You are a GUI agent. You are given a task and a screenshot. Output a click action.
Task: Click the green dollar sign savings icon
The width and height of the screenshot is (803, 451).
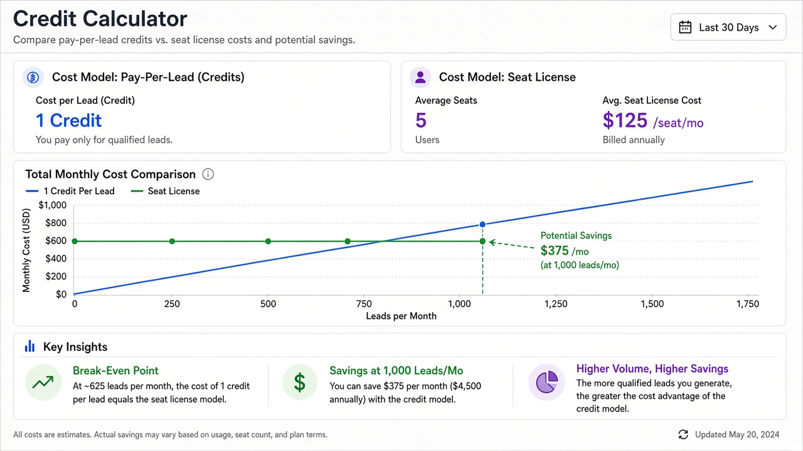(x=300, y=382)
